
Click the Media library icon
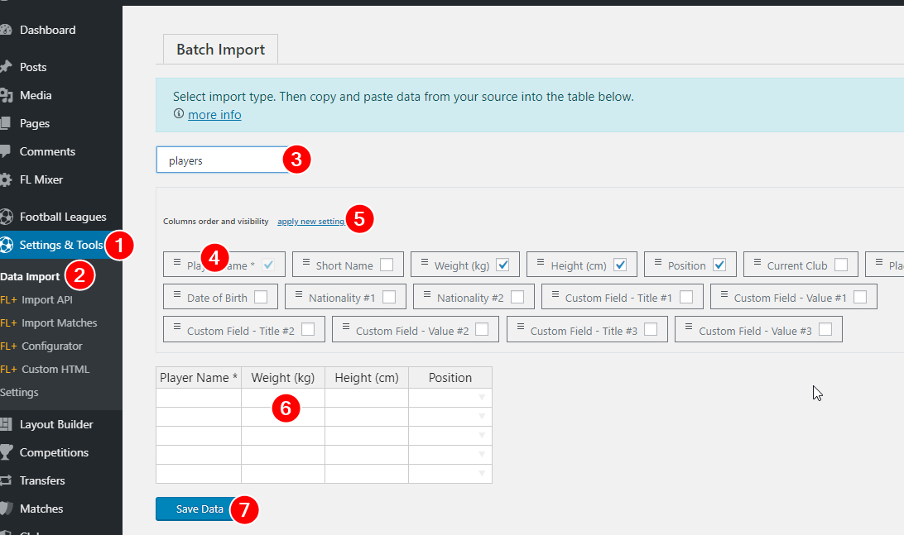(x=6, y=95)
